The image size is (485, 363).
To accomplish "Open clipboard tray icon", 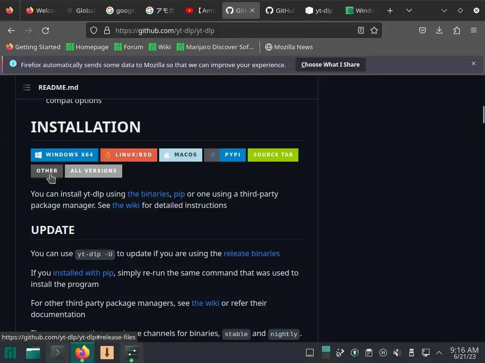I will point(368,353).
